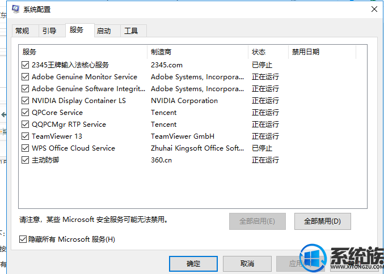The image size is (384, 274).
Task: Click the greyed 全部启用(E) button
Action: click(258, 221)
